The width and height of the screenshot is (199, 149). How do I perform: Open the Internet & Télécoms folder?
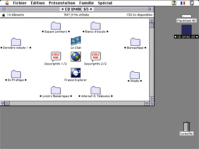pos(95,90)
